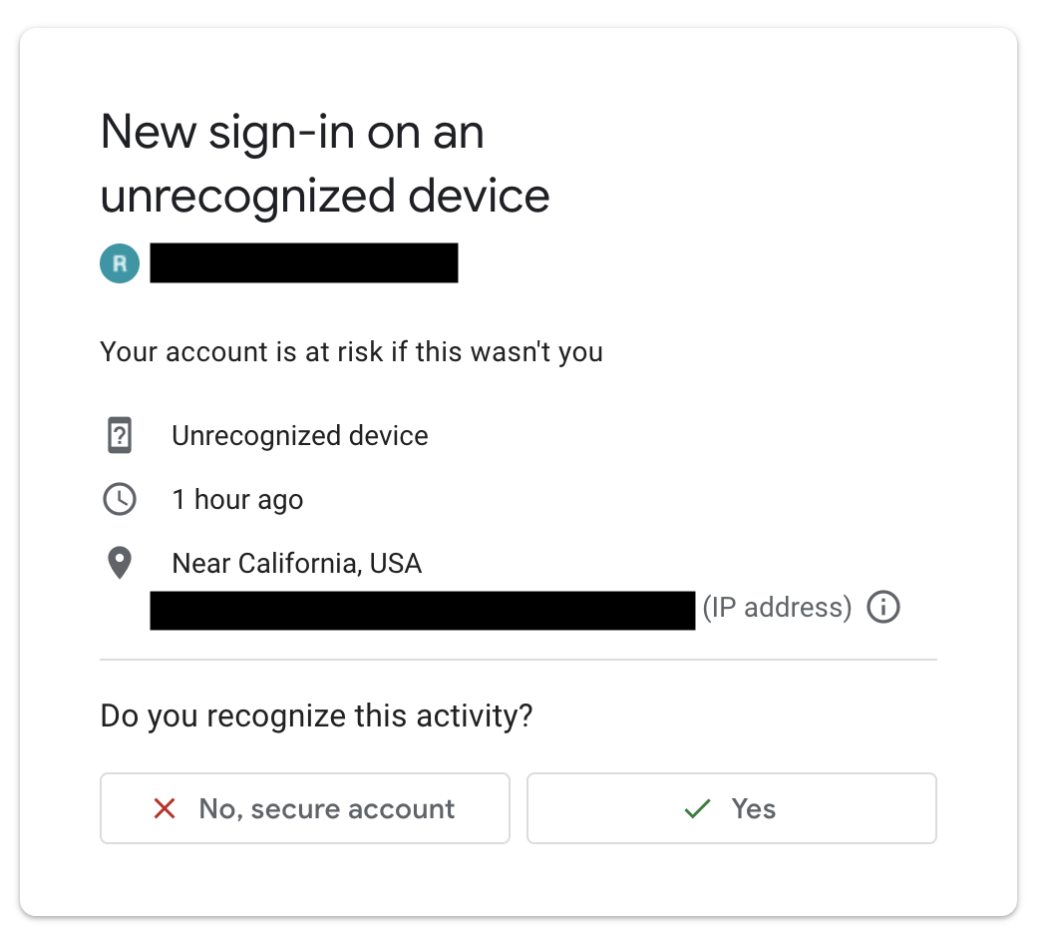Viewport: 1047px width, 948px height.
Task: Confirm the activity with the Yes button
Action: tap(732, 808)
